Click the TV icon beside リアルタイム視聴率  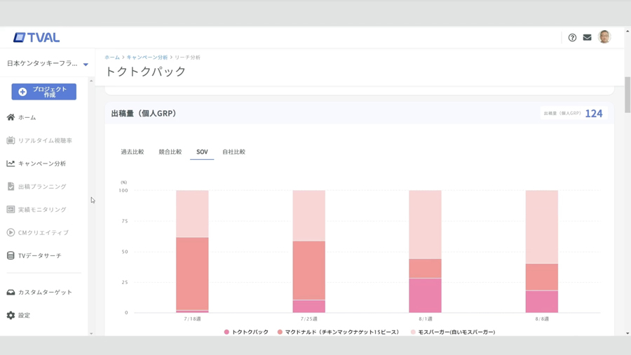click(11, 140)
